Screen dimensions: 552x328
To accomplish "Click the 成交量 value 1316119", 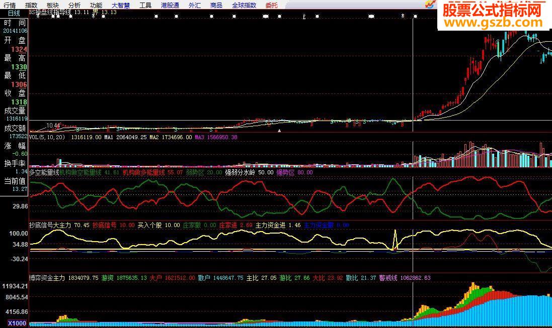I will coord(17,119).
